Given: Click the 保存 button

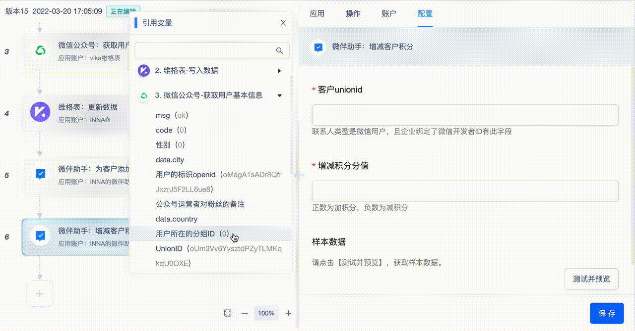Looking at the screenshot, I should coord(607,313).
